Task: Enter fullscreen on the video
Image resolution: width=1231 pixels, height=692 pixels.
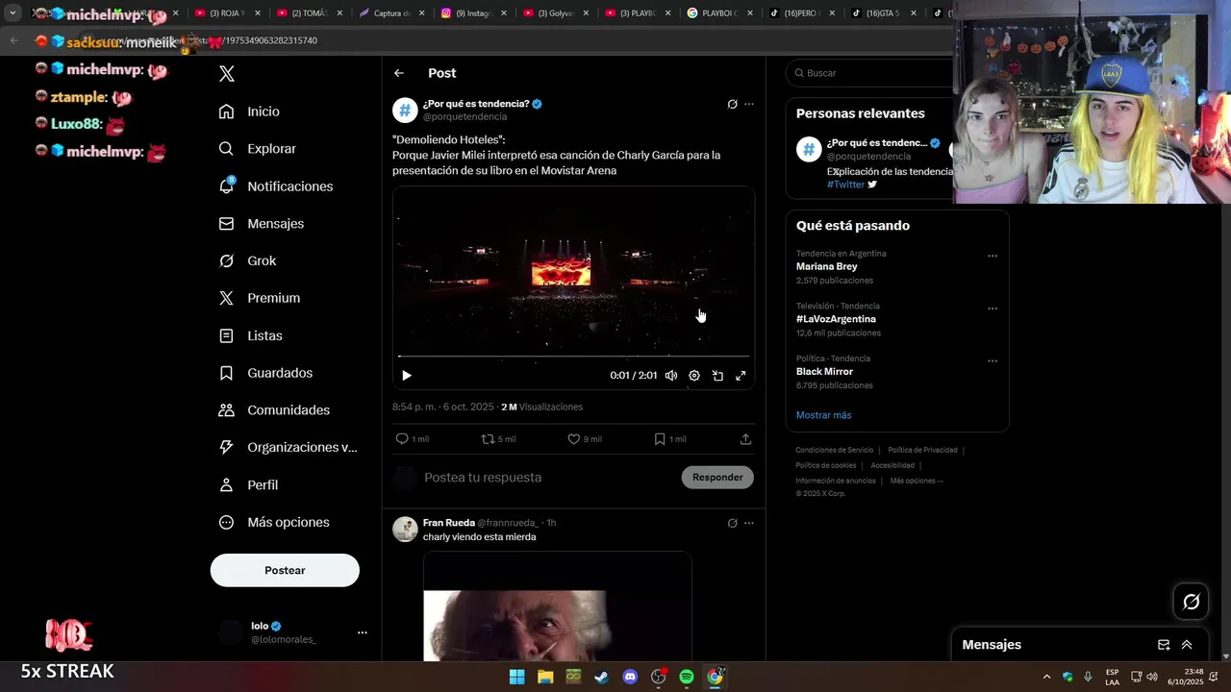Action: click(741, 376)
